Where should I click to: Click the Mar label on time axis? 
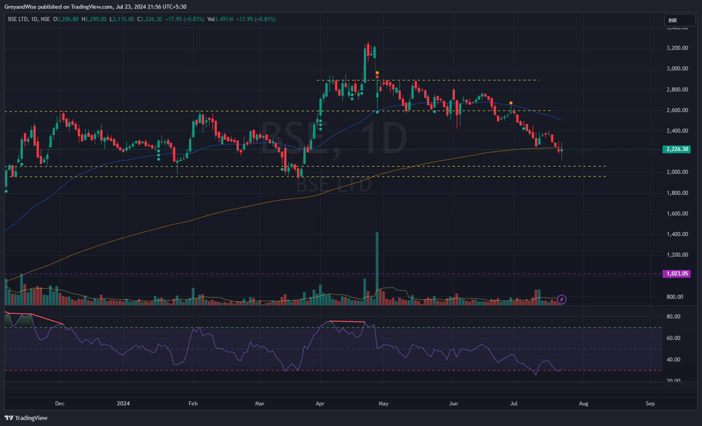coord(259,404)
